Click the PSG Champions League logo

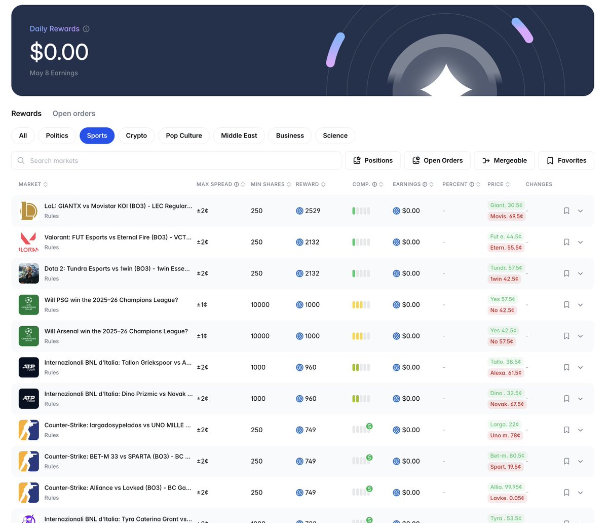pos(29,305)
